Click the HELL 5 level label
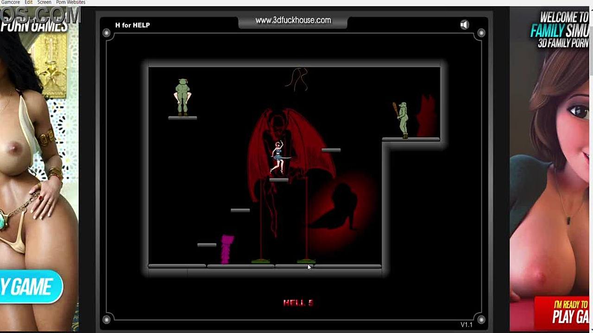This screenshot has height=333, width=593. (298, 302)
